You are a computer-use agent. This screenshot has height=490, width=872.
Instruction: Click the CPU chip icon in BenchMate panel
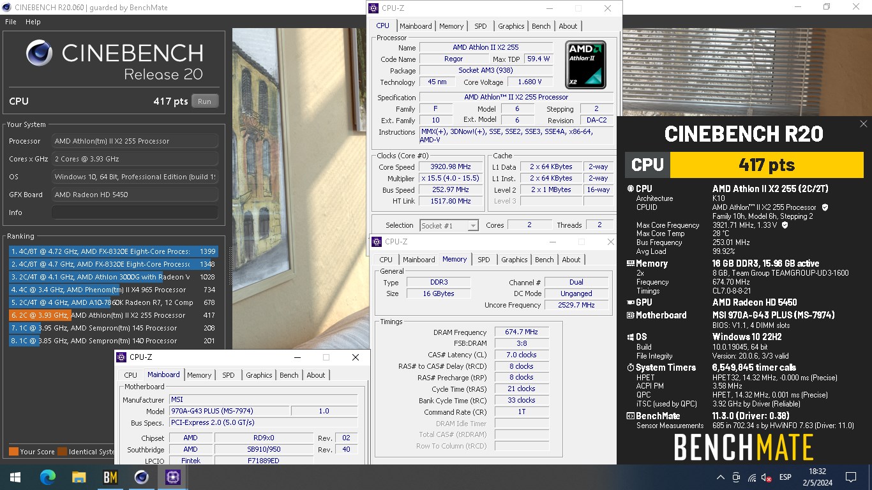[x=631, y=189]
